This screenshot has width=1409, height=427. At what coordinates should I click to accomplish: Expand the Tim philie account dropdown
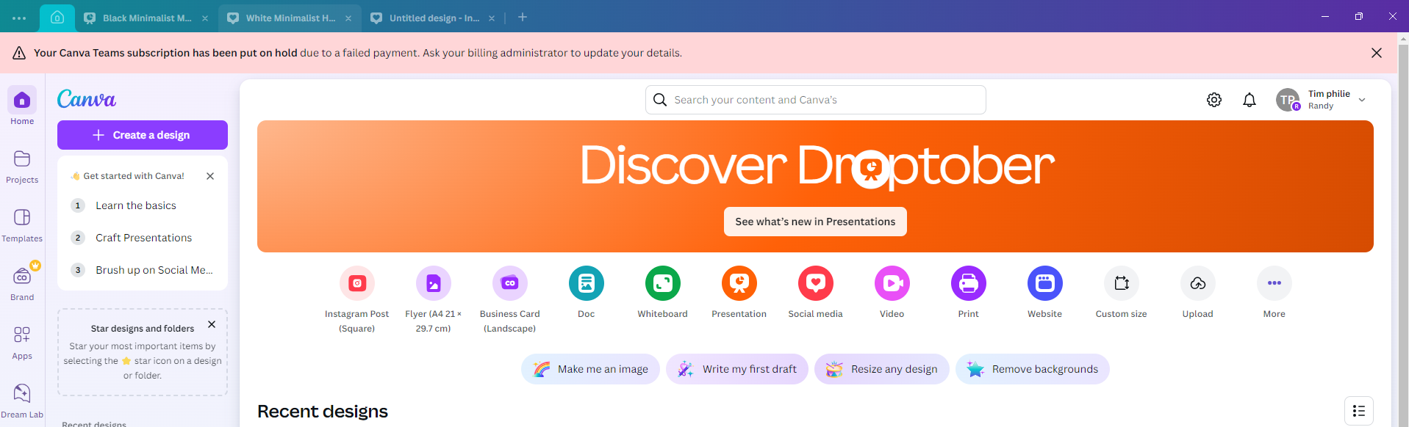pyautogui.click(x=1362, y=100)
